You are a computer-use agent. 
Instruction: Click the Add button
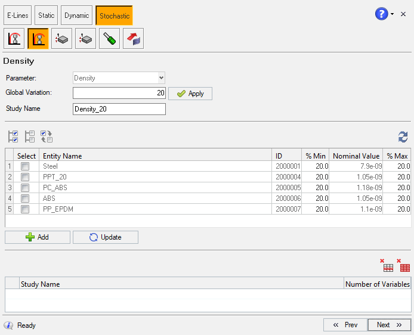click(38, 237)
